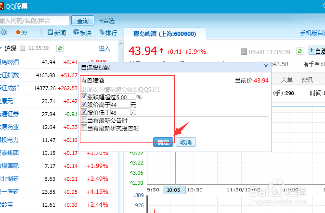The height and width of the screenshot is (213, 325).
Task: Open the settings gear icon
Action: 3,32
